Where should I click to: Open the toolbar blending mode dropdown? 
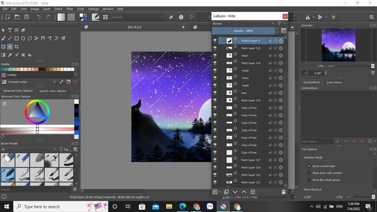click(138, 17)
